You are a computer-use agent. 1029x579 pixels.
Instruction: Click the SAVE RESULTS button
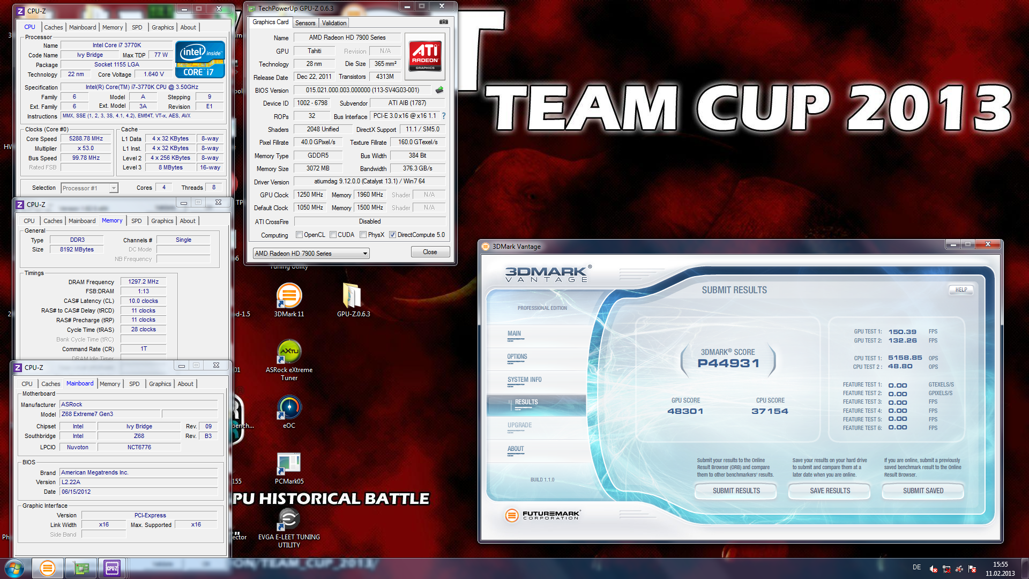point(830,491)
